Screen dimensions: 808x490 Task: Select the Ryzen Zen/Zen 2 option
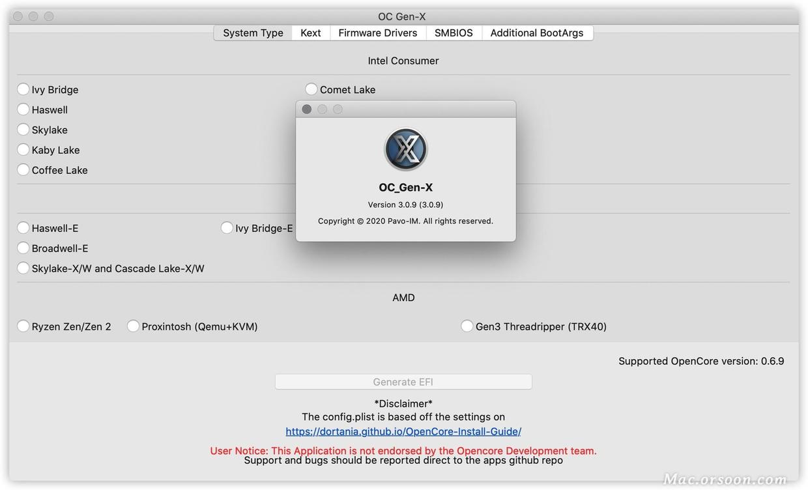point(23,326)
